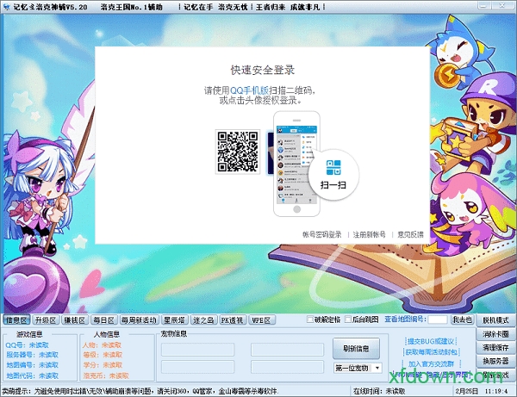Image resolution: width=517 pixels, height=397 pixels.
Task: Click the 扫一扫 scan icon
Action: (x=333, y=167)
